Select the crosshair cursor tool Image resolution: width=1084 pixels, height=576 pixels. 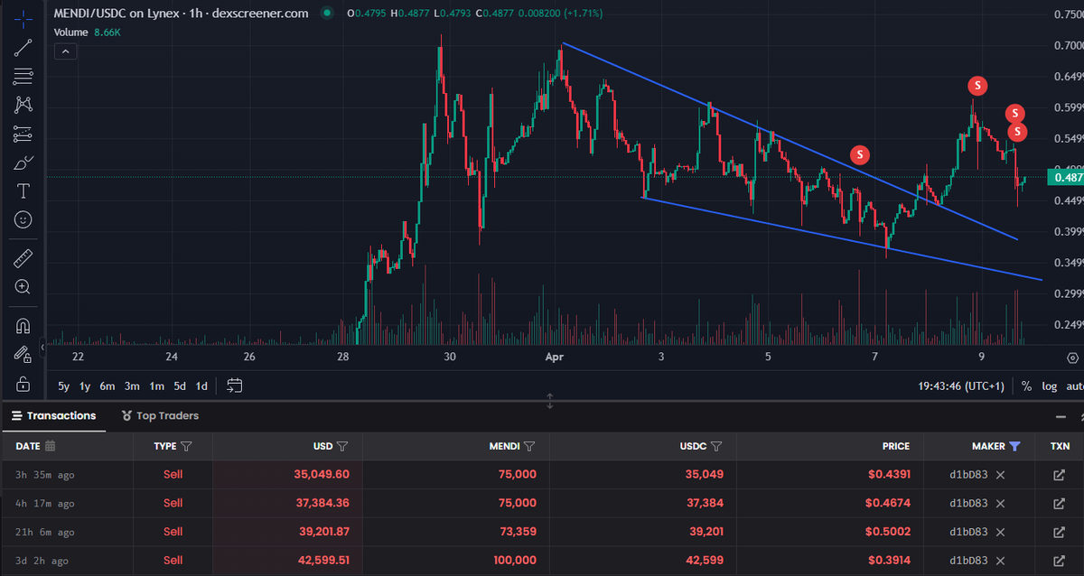23,17
